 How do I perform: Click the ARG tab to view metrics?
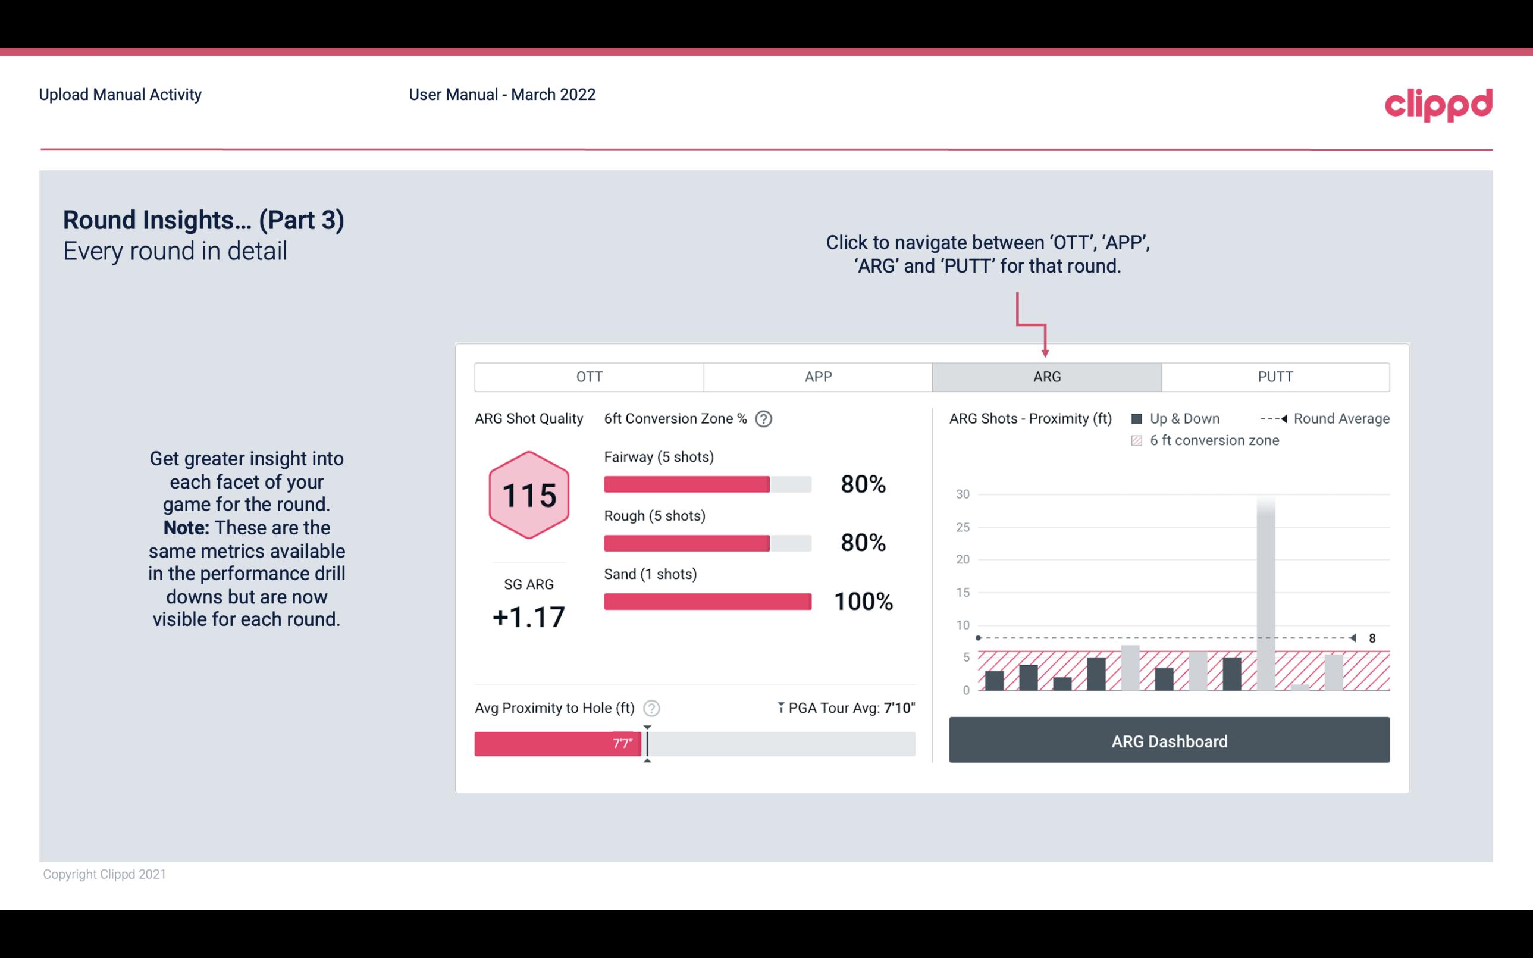pos(1045,376)
